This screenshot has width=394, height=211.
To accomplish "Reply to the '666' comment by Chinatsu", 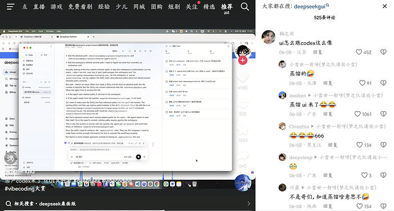I will tap(333, 145).
